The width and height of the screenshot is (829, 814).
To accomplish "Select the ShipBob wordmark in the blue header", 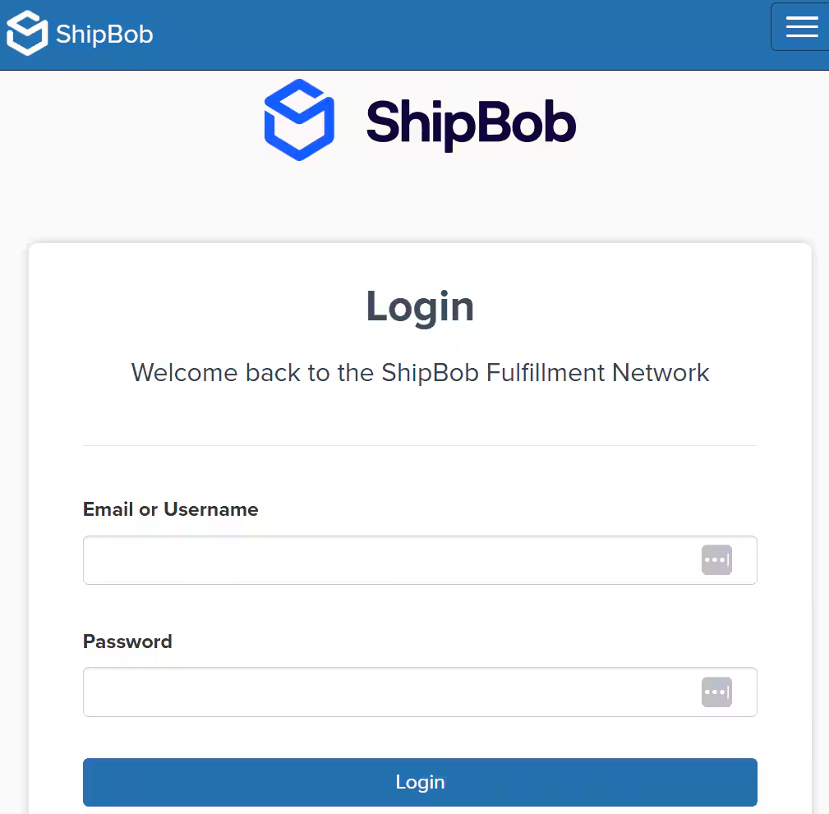I will tap(104, 34).
